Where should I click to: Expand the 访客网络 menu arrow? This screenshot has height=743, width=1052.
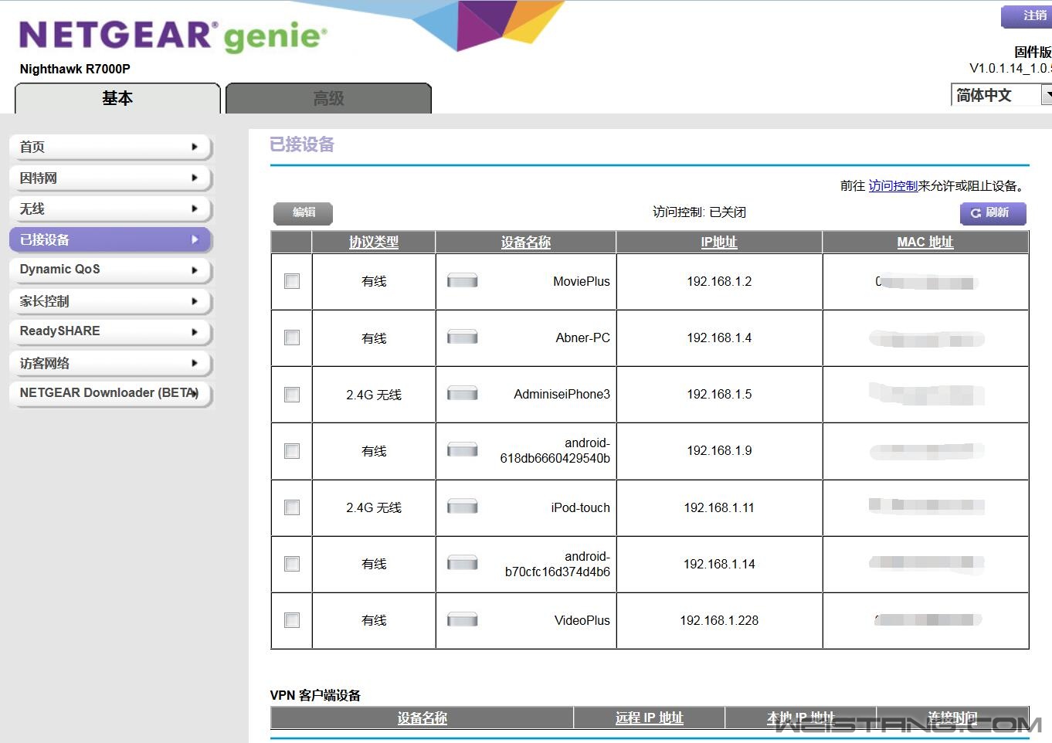tap(195, 363)
